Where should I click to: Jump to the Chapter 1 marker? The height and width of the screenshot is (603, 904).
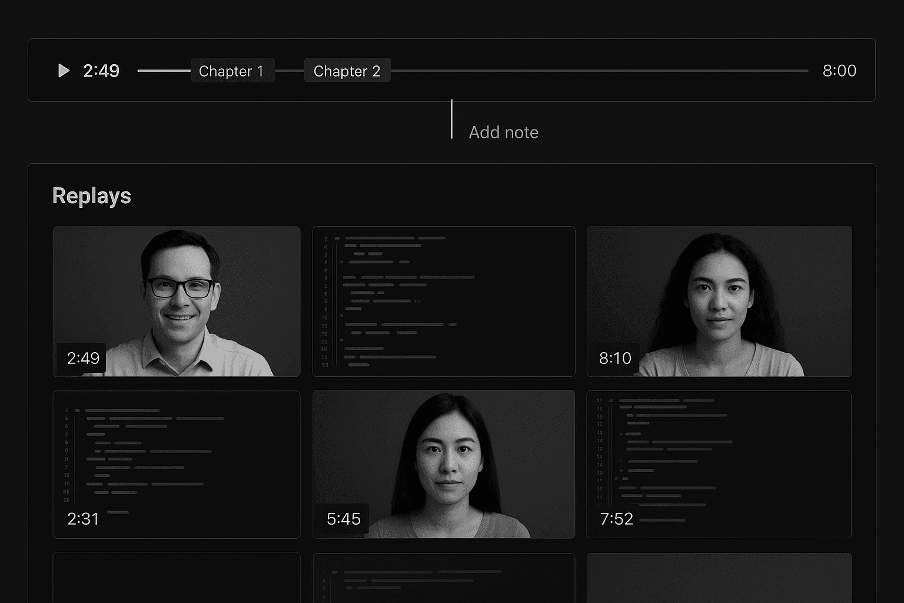232,71
